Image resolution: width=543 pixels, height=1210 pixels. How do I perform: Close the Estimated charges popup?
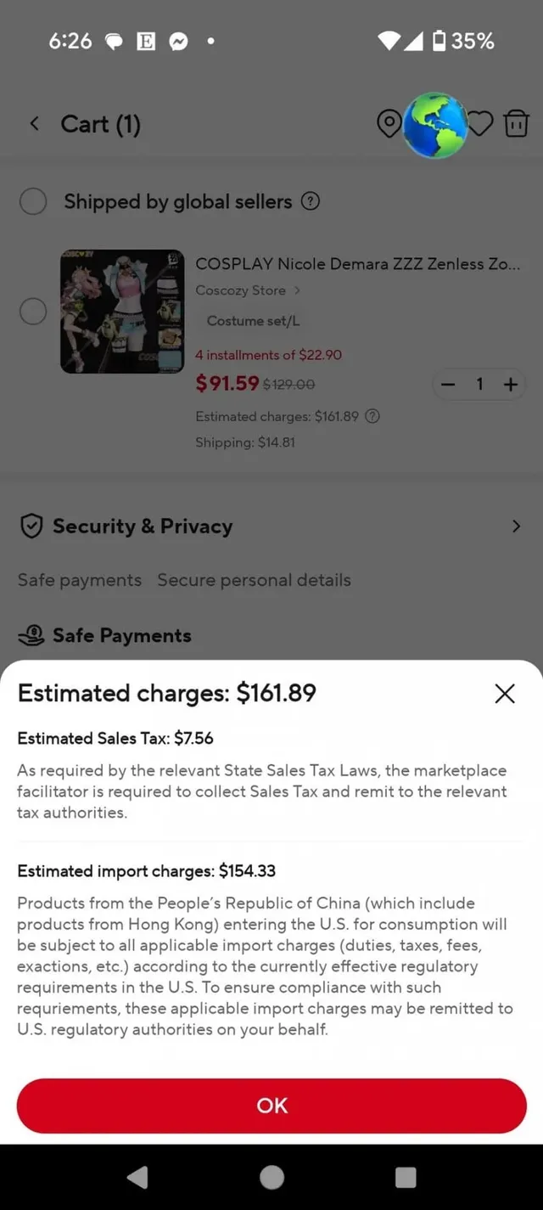click(x=505, y=694)
